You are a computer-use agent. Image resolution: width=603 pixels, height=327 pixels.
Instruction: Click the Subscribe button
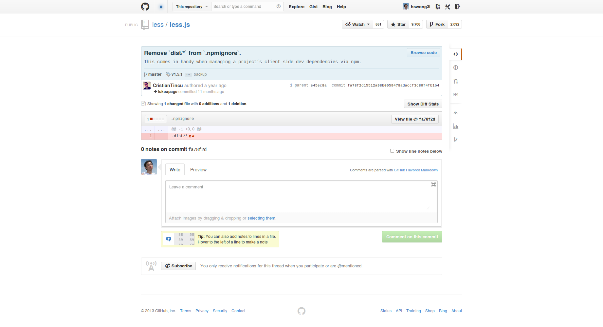point(178,266)
